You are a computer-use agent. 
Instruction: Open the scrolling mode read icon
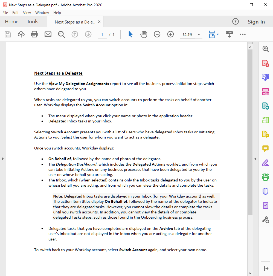pos(229,34)
